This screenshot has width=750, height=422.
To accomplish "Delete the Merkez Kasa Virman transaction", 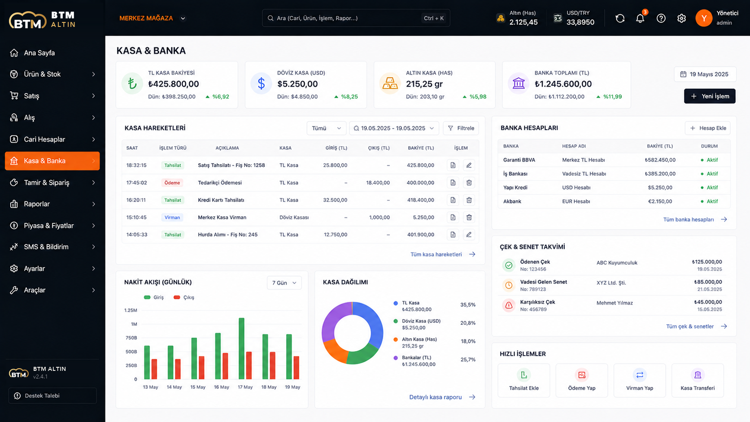I will (x=469, y=218).
